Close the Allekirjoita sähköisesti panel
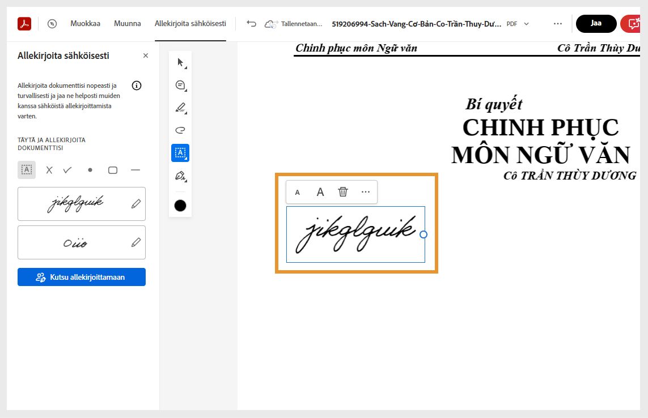This screenshot has width=648, height=418. [x=146, y=56]
